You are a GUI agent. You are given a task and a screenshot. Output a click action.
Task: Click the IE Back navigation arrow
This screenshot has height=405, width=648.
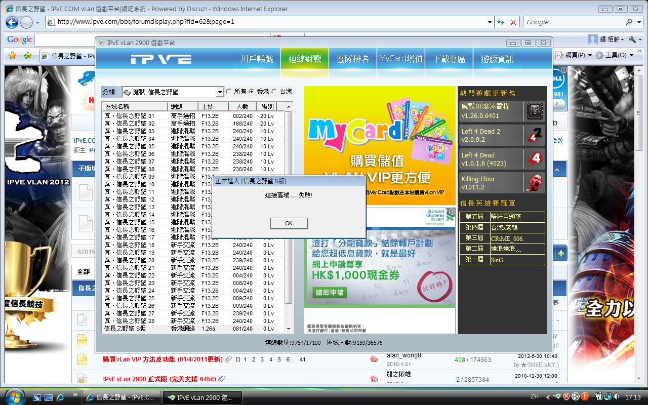pyautogui.click(x=12, y=22)
